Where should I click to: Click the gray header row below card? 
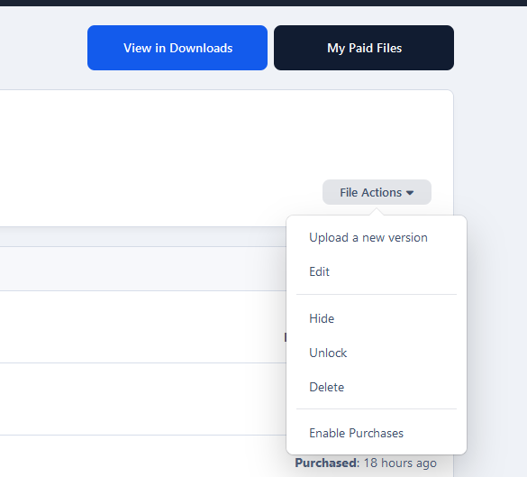(143, 269)
